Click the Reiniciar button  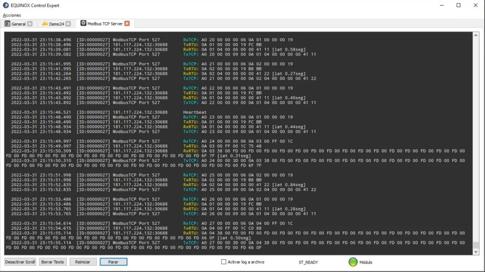[83, 262]
